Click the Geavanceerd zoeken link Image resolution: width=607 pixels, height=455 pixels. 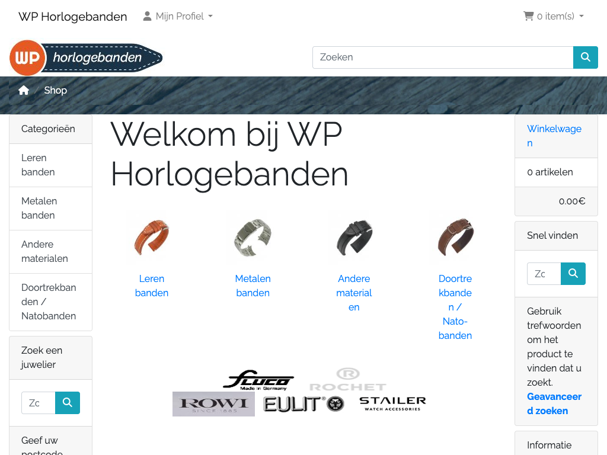(554, 403)
